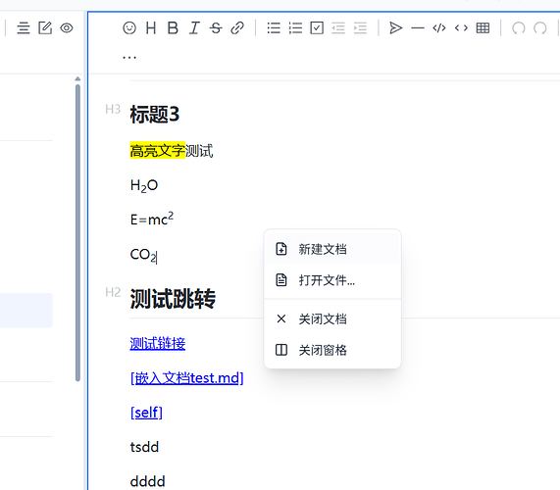Choose 打开文件... in context menu
This screenshot has width=560, height=490.
tap(332, 280)
